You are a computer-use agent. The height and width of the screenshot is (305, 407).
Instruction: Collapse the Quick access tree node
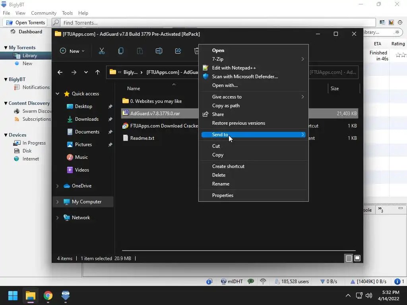(x=57, y=94)
